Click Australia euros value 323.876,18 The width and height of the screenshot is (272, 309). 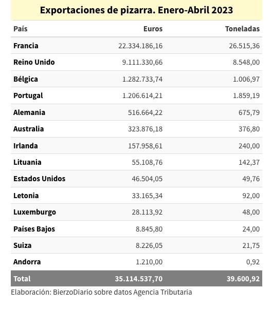click(146, 129)
